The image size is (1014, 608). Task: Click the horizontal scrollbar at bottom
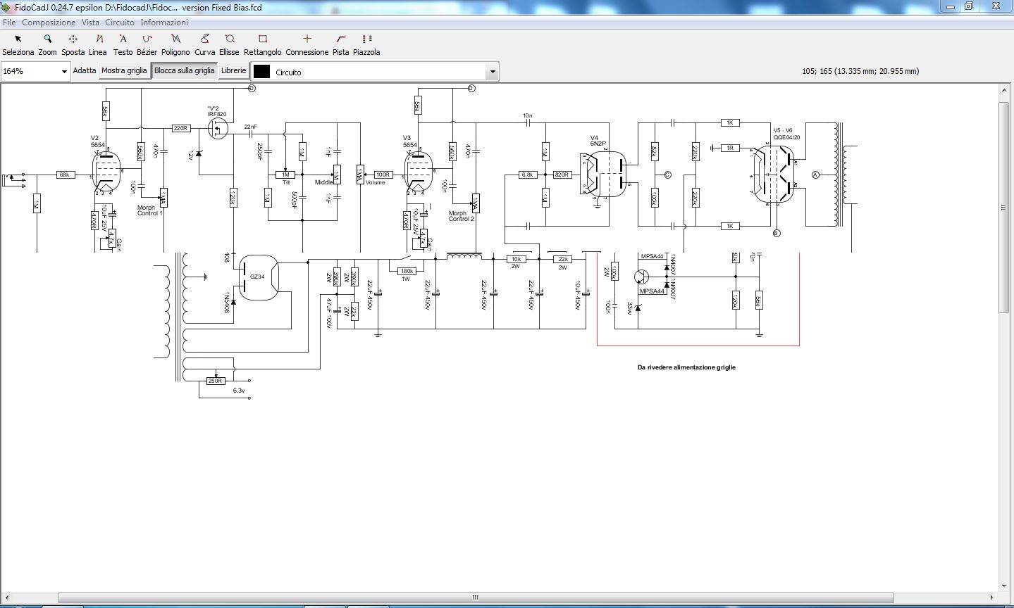point(476,597)
